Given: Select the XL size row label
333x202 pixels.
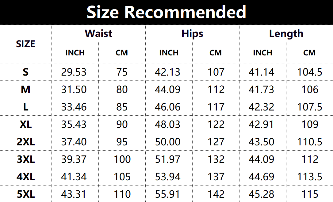Looking at the screenshot, I should (x=26, y=125).
